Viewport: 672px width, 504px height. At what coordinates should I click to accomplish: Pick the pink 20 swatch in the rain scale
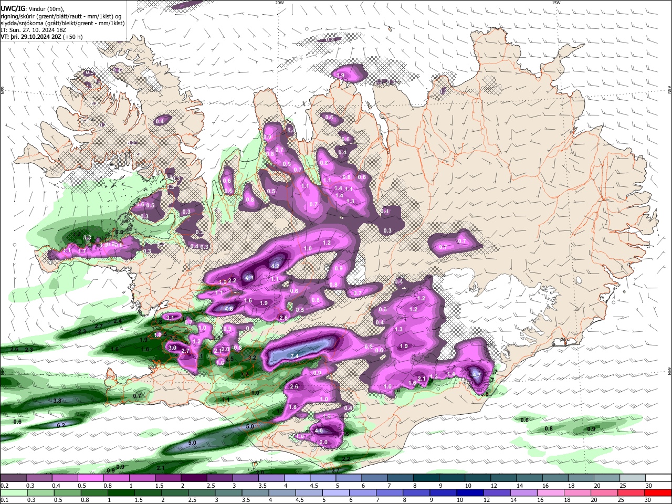click(603, 492)
